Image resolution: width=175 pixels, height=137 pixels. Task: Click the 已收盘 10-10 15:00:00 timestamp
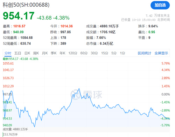pos(145,20)
